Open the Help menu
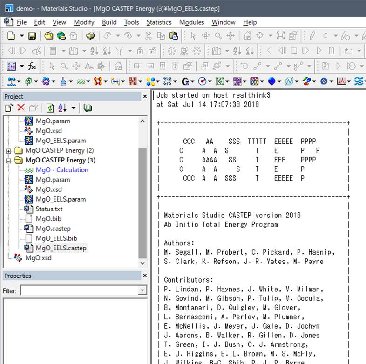Viewport: 366px width, 364px height. (x=250, y=22)
